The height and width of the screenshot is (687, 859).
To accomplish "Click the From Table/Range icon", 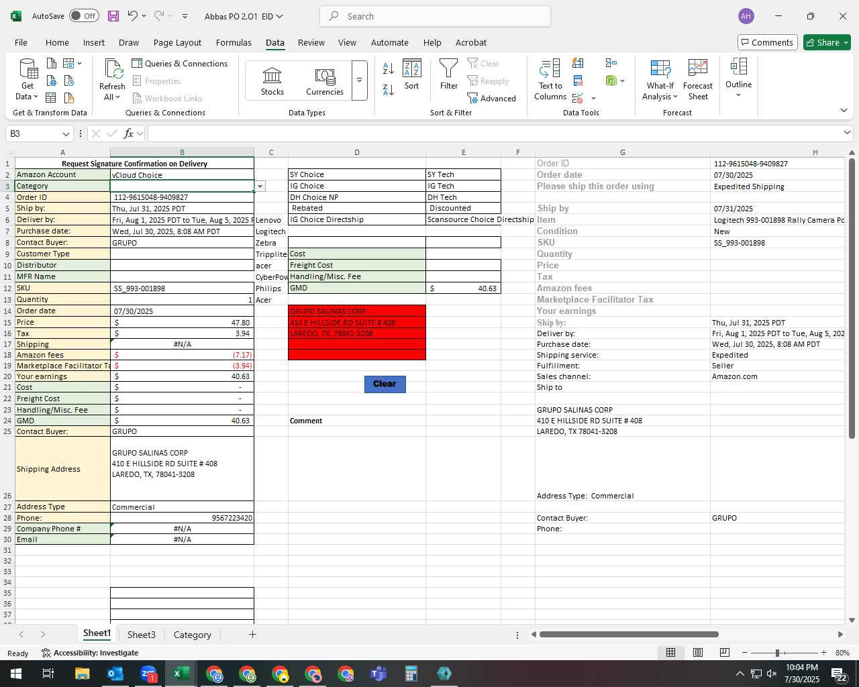I will (x=52, y=98).
